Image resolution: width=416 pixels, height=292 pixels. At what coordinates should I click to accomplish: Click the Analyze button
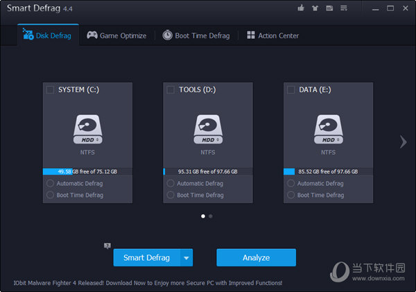(x=257, y=257)
